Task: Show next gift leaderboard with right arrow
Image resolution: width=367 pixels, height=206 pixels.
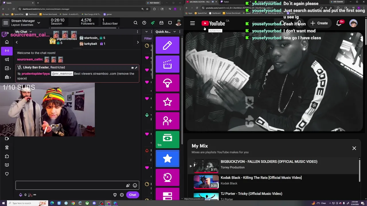Action: pyautogui.click(x=138, y=42)
